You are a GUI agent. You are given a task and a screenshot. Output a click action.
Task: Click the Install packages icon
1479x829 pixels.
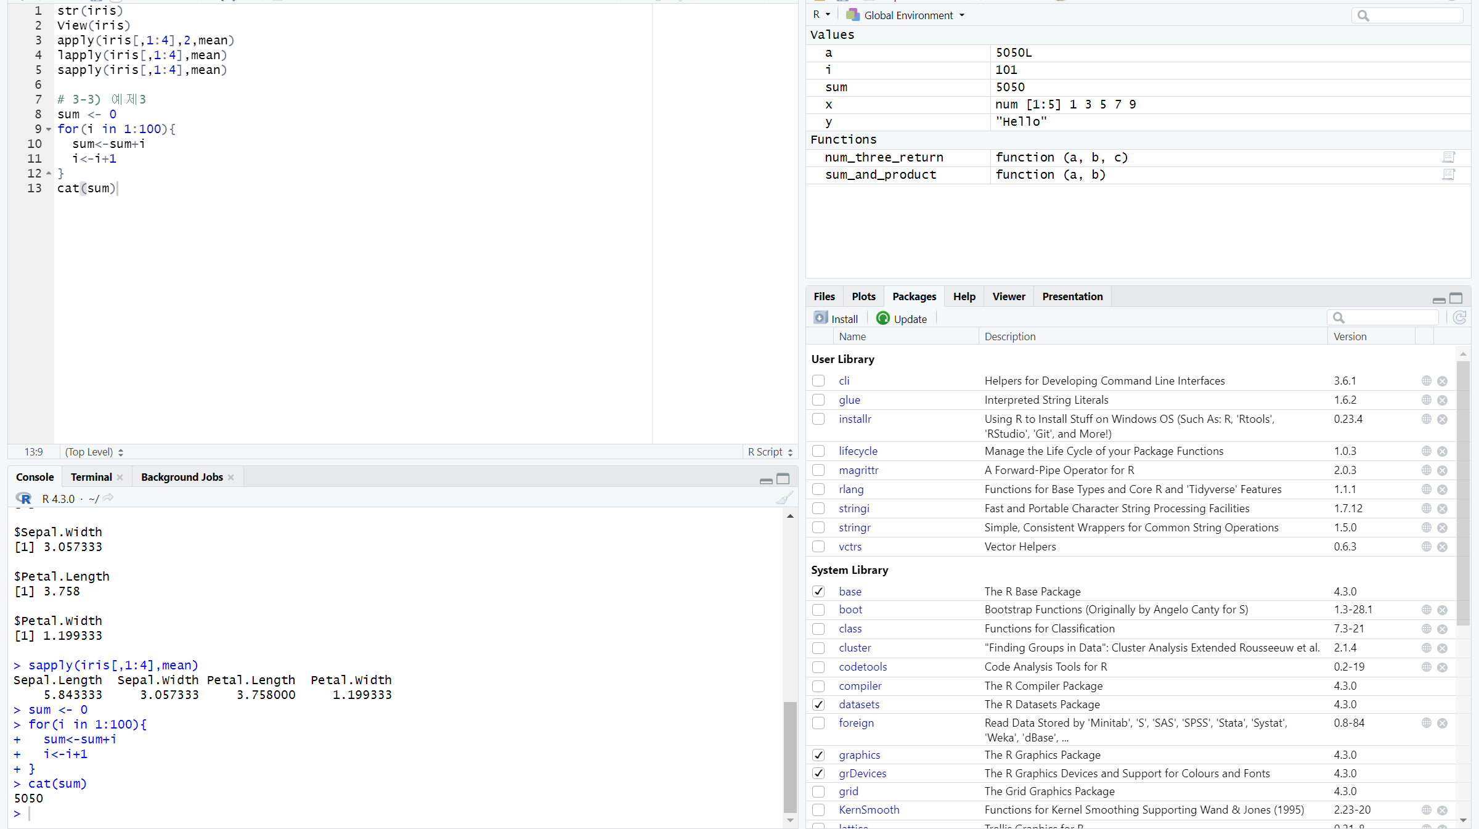click(x=820, y=318)
